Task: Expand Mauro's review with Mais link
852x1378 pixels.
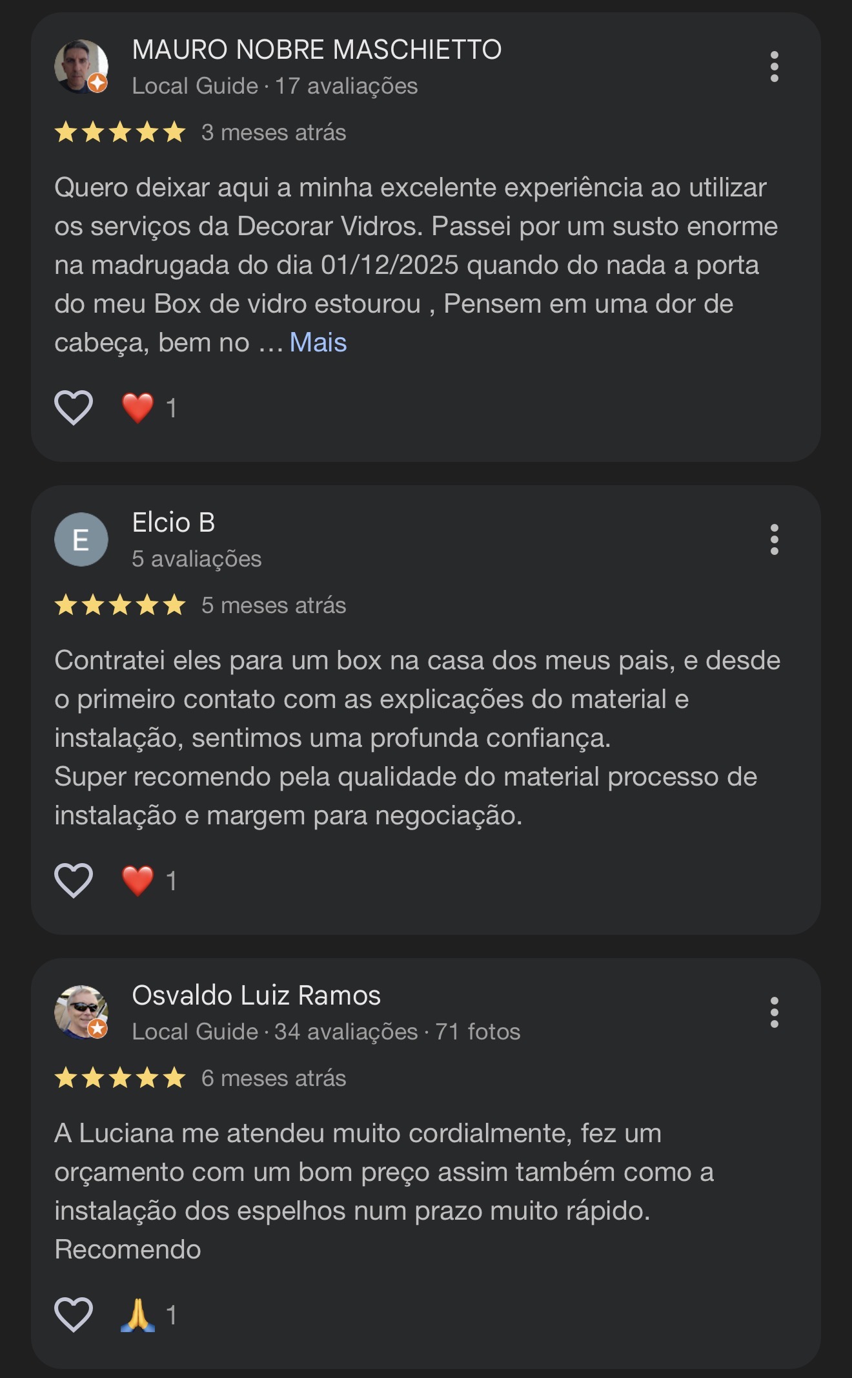Action: (x=318, y=342)
